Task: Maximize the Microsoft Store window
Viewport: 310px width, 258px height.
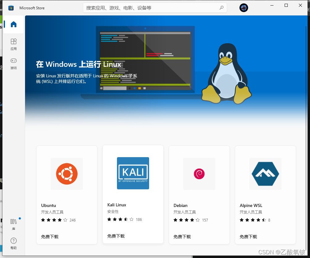Action: click(286, 6)
